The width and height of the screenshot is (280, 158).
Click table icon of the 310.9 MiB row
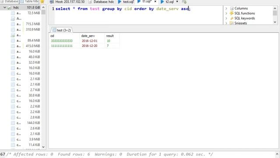(13, 29)
